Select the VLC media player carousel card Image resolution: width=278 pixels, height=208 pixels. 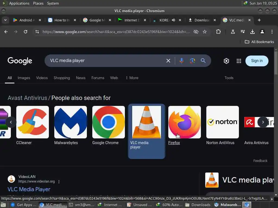coord(147,131)
